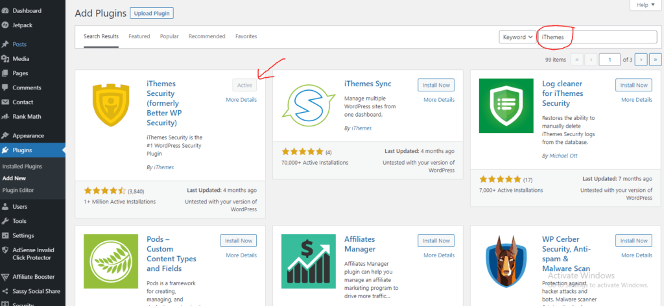This screenshot has height=306, width=664.
Task: Click iThemes Security yellow shield logo
Action: pos(110,104)
